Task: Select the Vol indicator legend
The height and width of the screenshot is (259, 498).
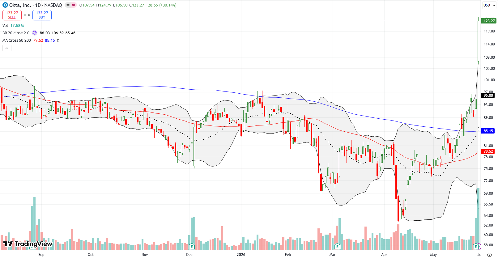Action: 5,25
